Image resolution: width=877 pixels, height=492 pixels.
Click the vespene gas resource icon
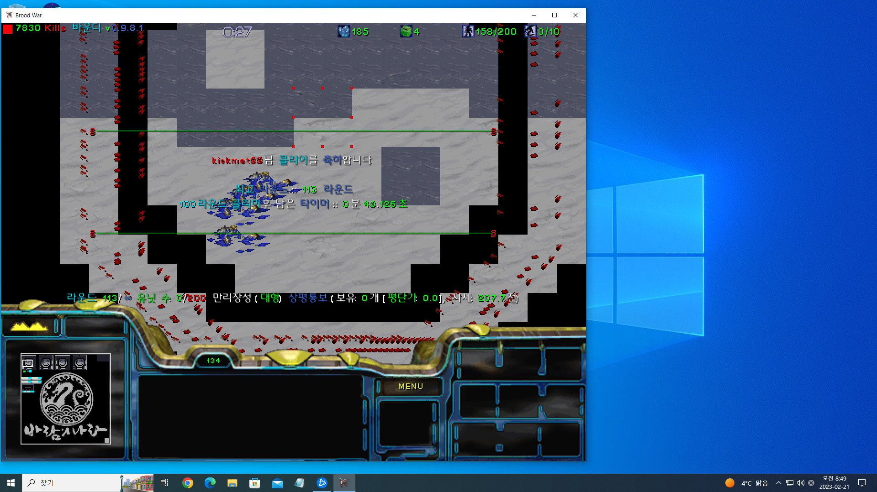[x=406, y=31]
